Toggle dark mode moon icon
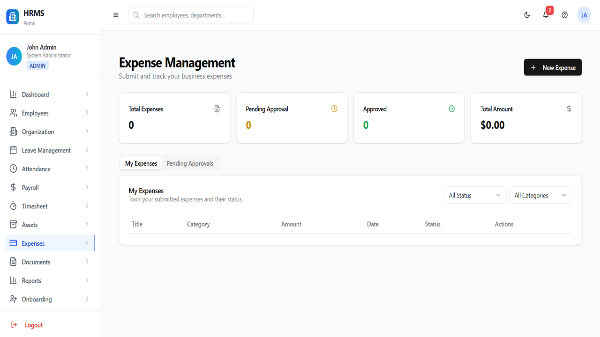Image resolution: width=600 pixels, height=337 pixels. click(527, 15)
